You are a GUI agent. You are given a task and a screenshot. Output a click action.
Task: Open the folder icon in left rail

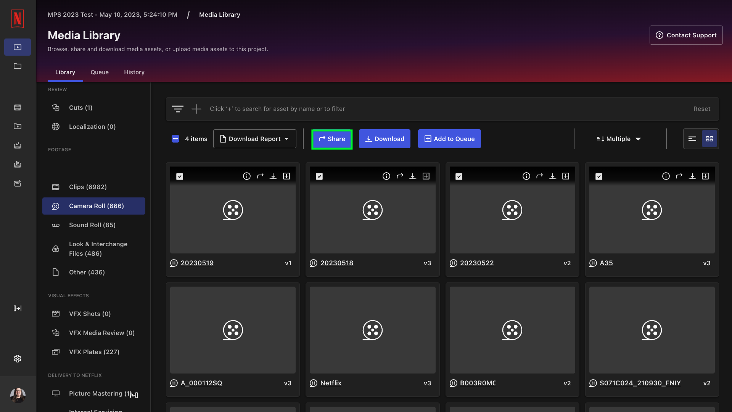(x=18, y=66)
